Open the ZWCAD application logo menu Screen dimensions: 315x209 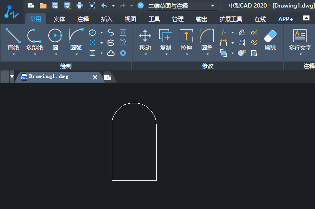tap(11, 12)
